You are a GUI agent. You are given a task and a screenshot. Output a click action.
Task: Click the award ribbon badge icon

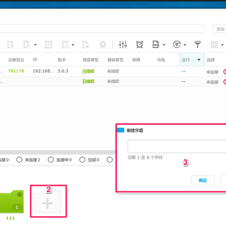click(103, 45)
